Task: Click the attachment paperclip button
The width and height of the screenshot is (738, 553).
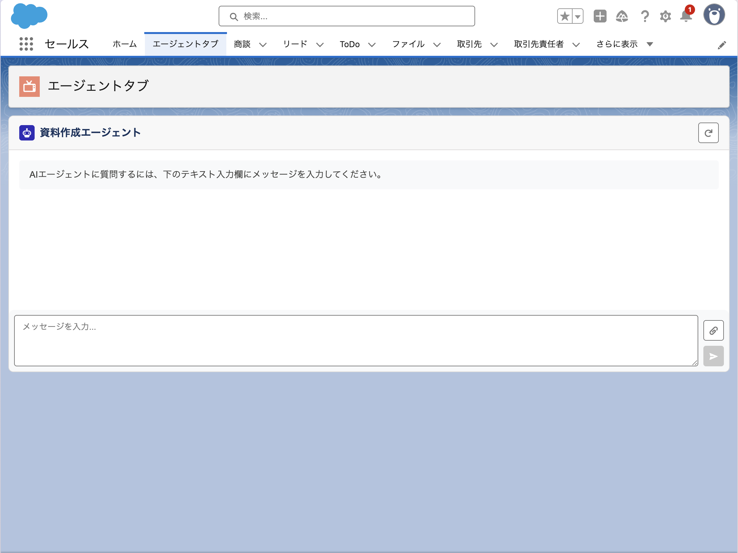Action: coord(713,330)
